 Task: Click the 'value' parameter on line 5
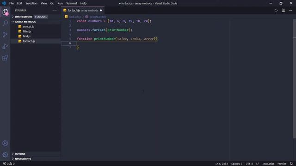point(122,39)
